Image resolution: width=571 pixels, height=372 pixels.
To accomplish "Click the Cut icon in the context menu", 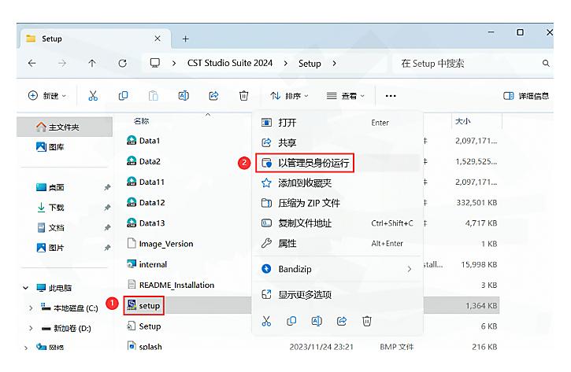I will tap(266, 321).
